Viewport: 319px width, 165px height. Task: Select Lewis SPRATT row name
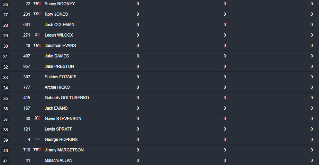(x=58, y=129)
